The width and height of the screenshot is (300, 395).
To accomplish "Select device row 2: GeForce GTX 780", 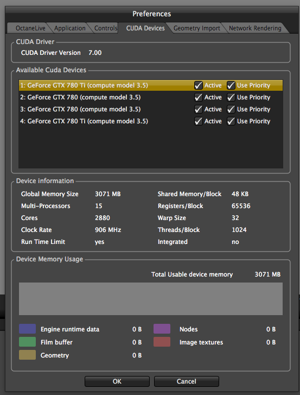I will point(151,97).
